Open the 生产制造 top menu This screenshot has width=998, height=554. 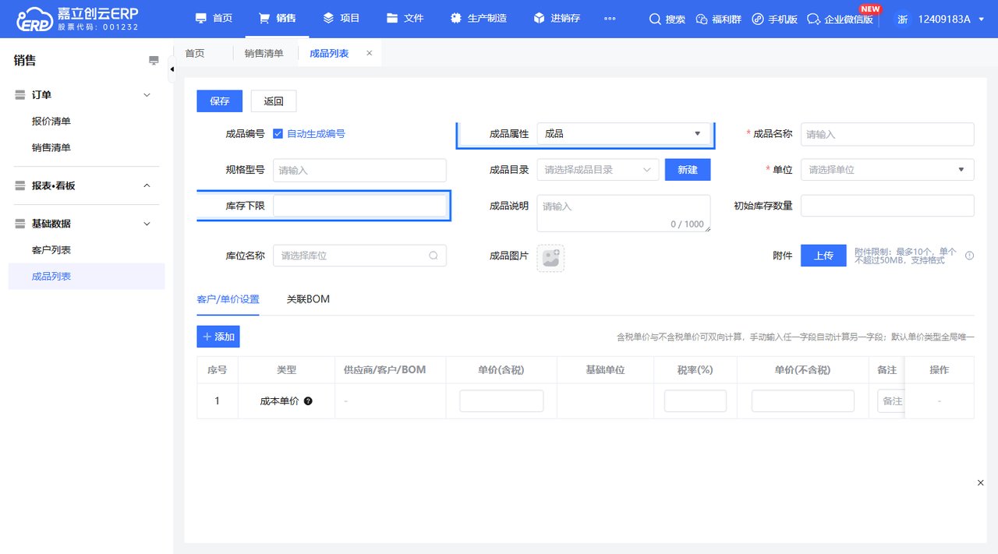click(478, 19)
